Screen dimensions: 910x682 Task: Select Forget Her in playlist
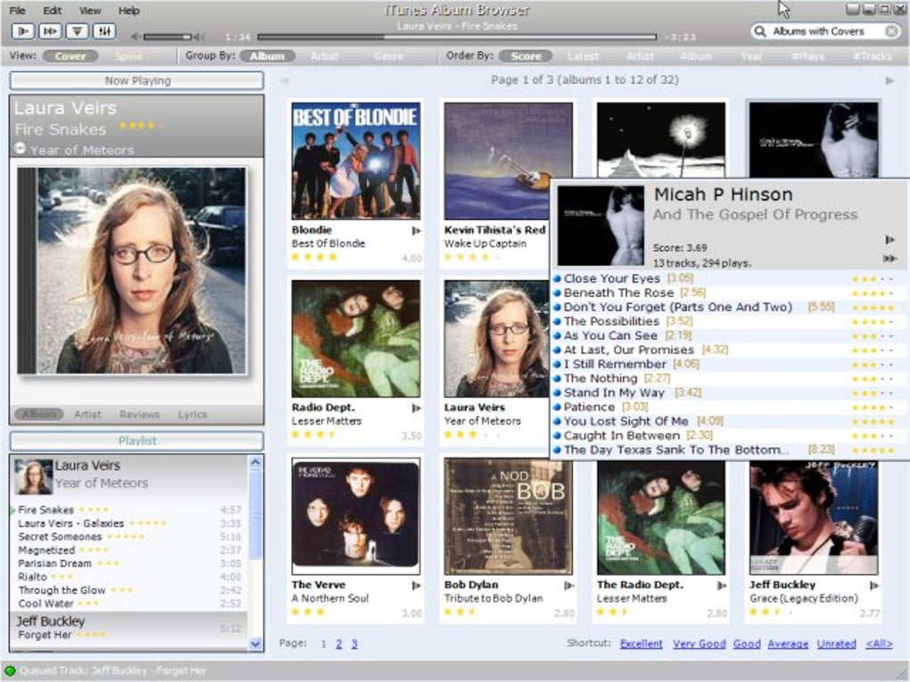tap(128, 635)
